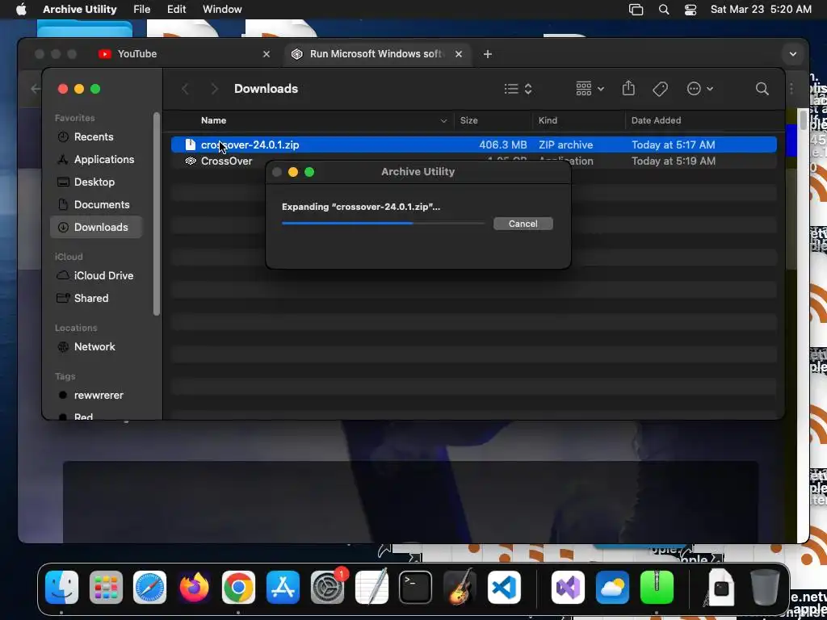827x620 pixels.
Task: Open iCloud Drive in the sidebar
Action: (96, 276)
